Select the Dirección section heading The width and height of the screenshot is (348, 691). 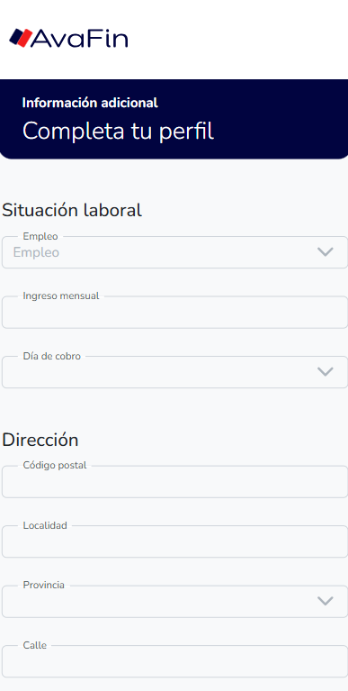point(40,440)
